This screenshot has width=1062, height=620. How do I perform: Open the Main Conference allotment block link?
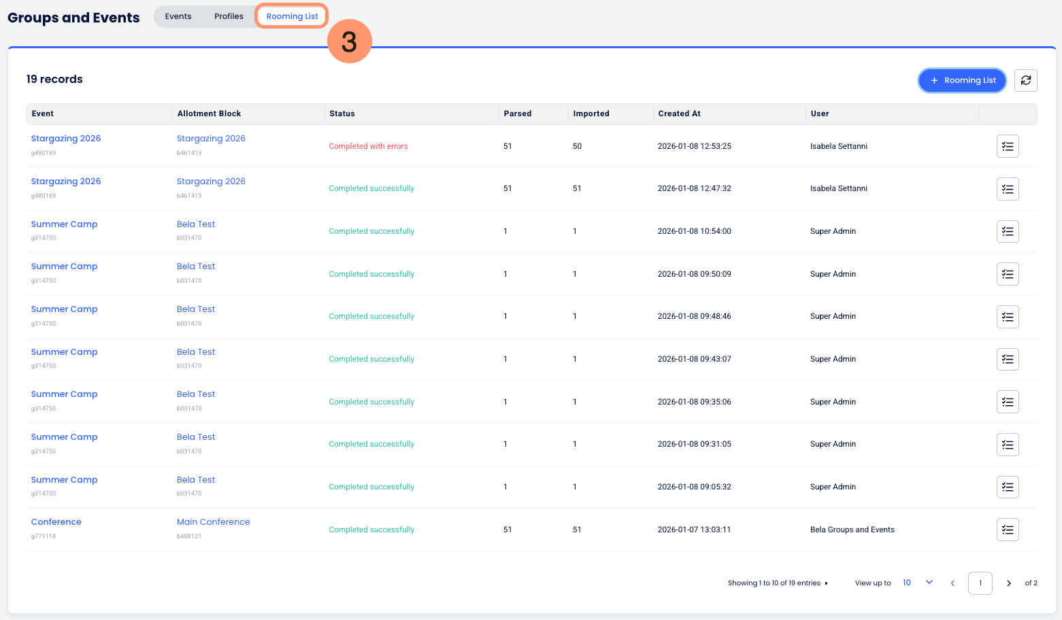click(x=213, y=522)
